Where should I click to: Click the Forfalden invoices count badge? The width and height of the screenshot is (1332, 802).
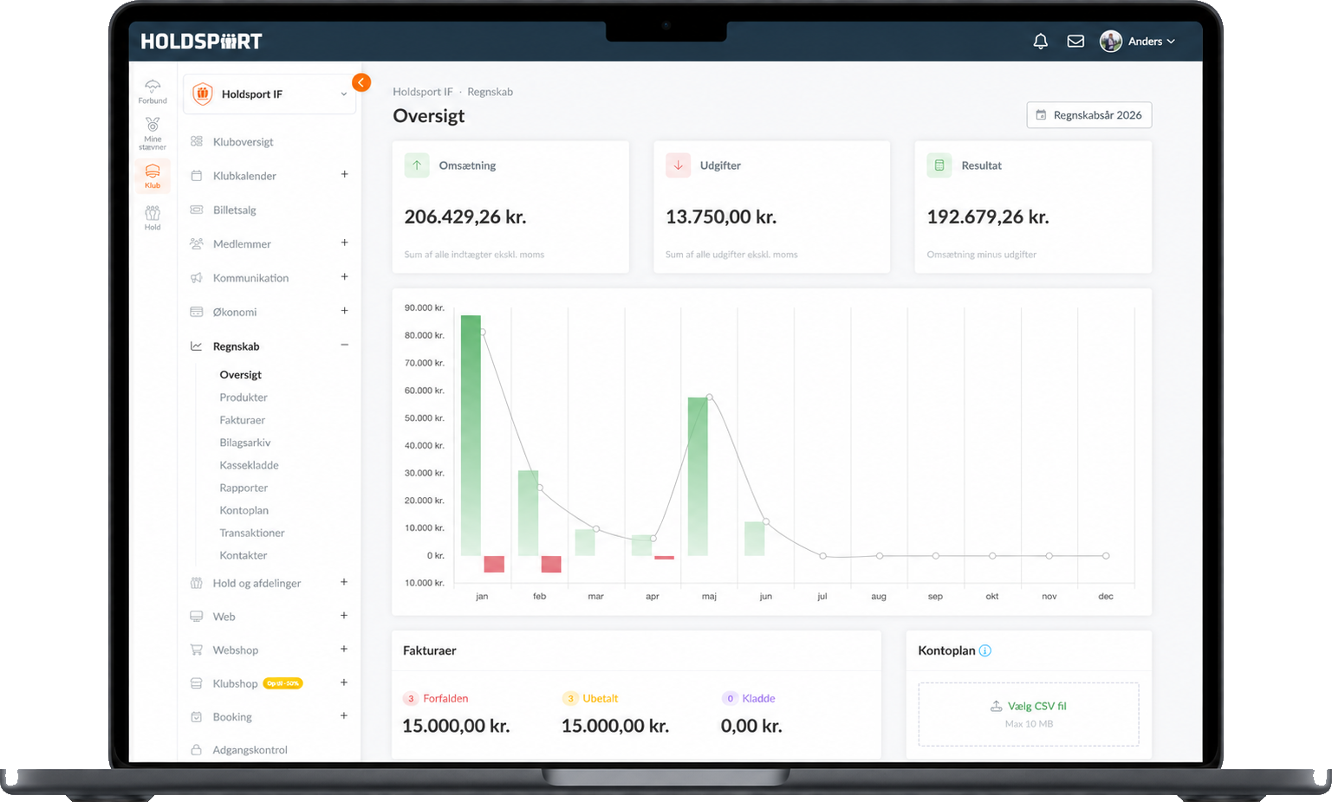[411, 699]
